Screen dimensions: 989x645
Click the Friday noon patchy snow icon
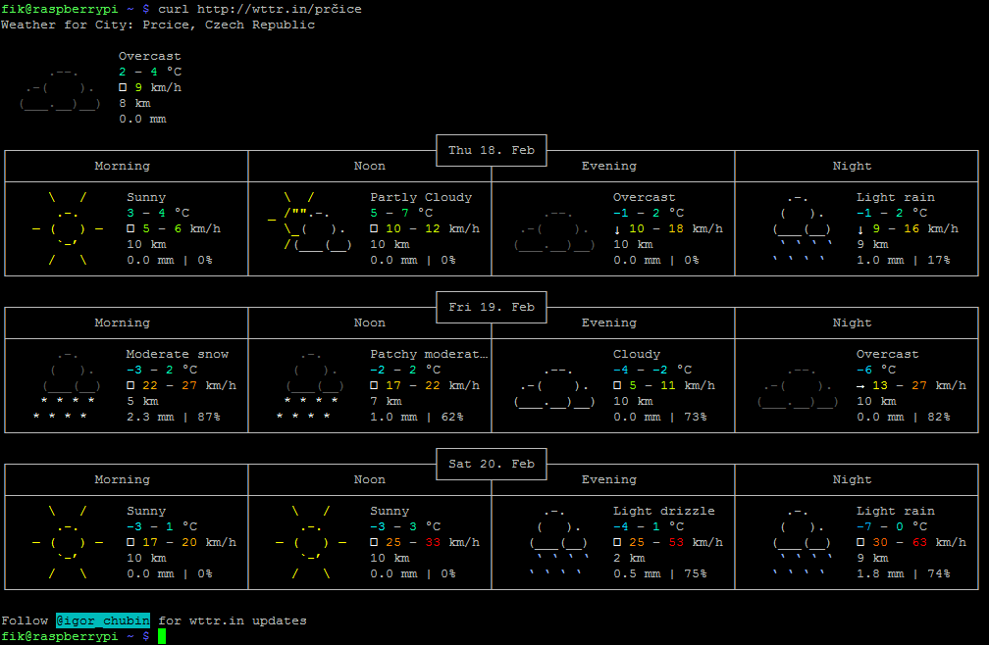[x=312, y=385]
